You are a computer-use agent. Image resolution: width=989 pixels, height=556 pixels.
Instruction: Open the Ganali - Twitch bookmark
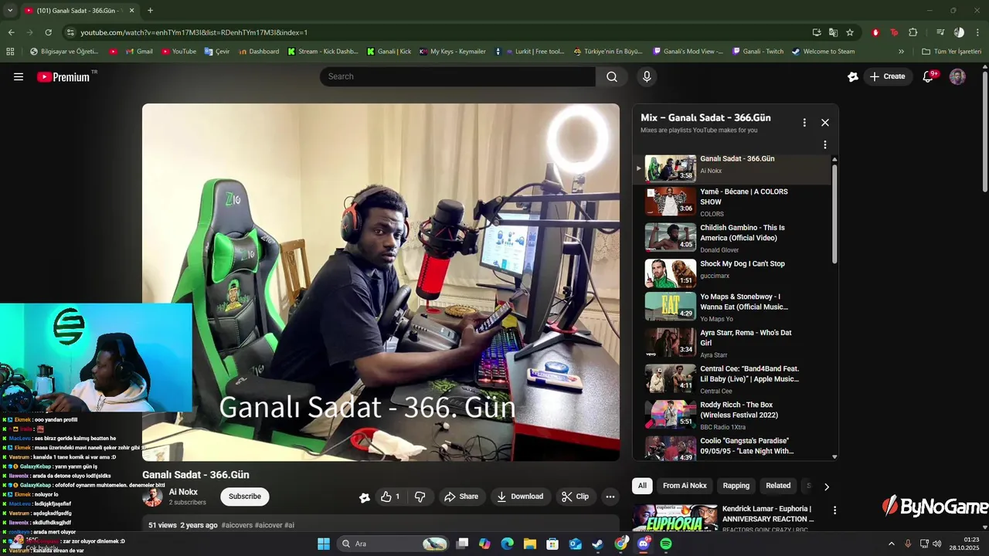pos(756,52)
